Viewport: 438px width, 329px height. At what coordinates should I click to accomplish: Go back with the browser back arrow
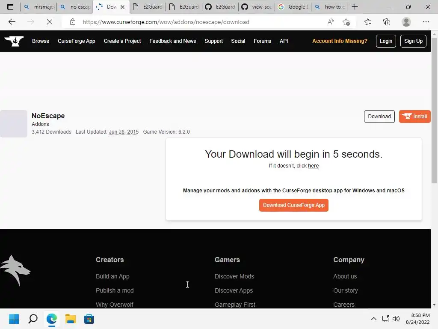[12, 22]
